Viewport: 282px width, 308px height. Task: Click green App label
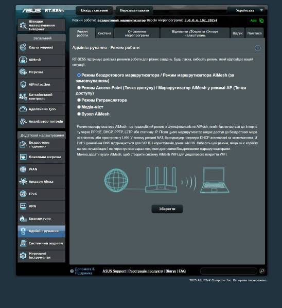[x=254, y=21]
